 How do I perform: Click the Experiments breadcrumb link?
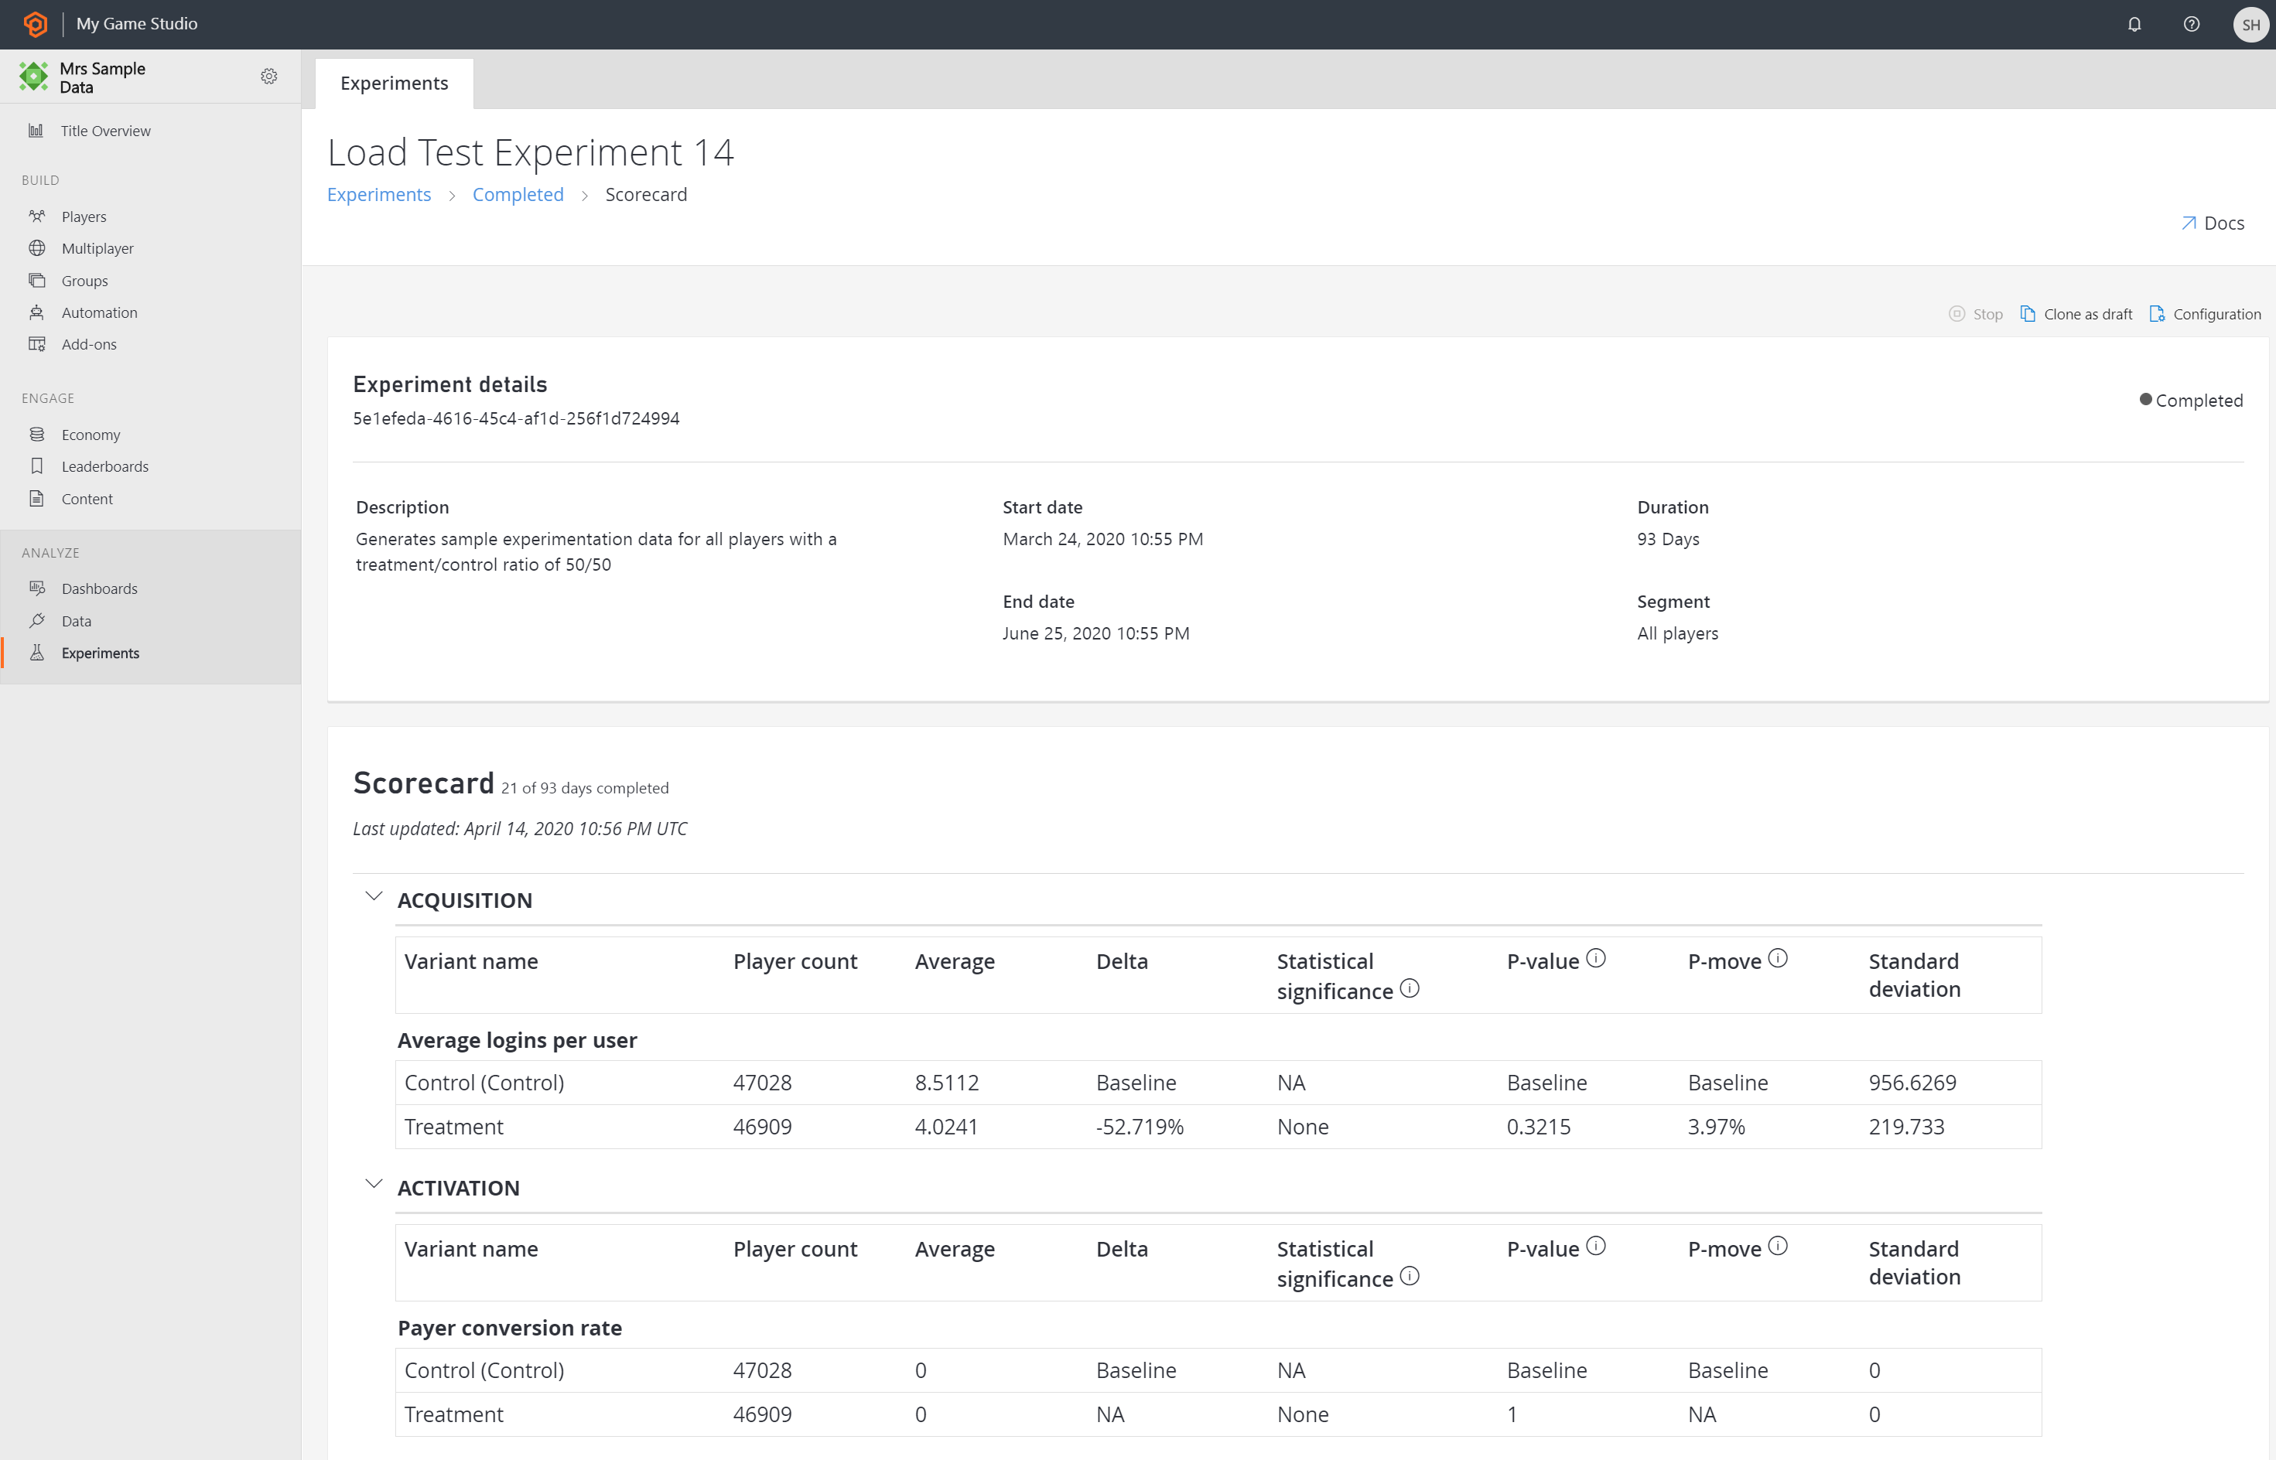pos(378,194)
